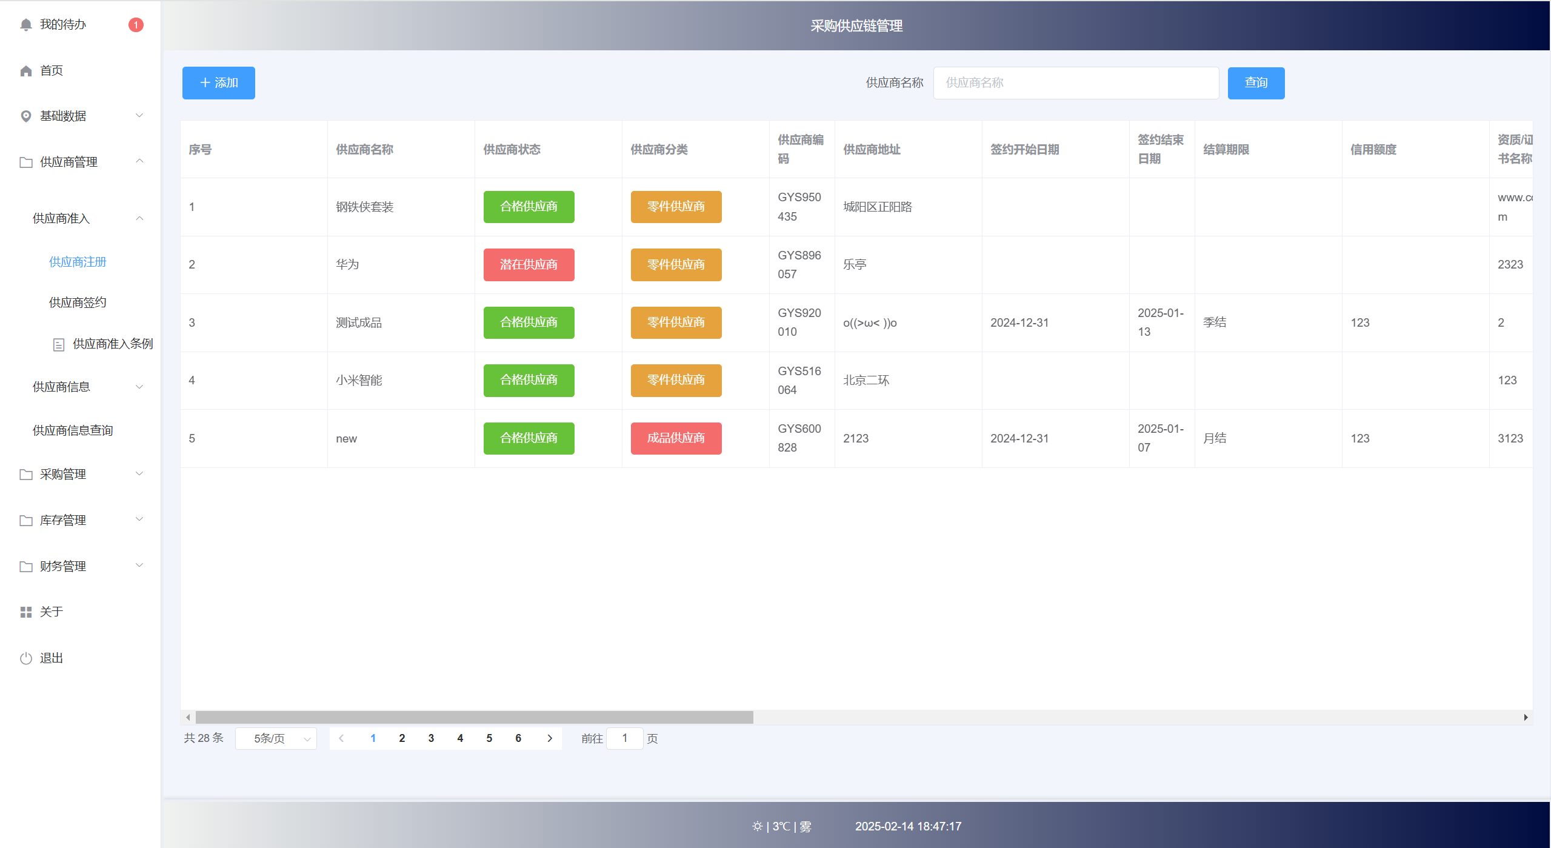Image resolution: width=1551 pixels, height=848 pixels.
Task: Open the 5条/页 page size dropdown
Action: pyautogui.click(x=276, y=738)
